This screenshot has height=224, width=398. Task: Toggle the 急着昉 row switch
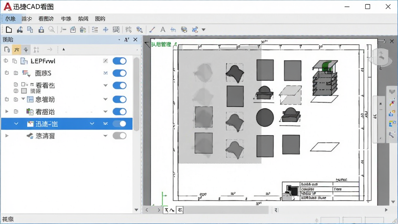click(120, 99)
